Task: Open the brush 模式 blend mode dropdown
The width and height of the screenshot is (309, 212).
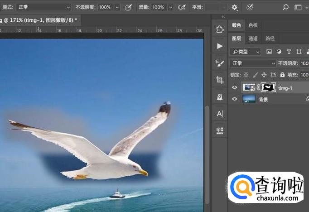Action: coord(43,7)
